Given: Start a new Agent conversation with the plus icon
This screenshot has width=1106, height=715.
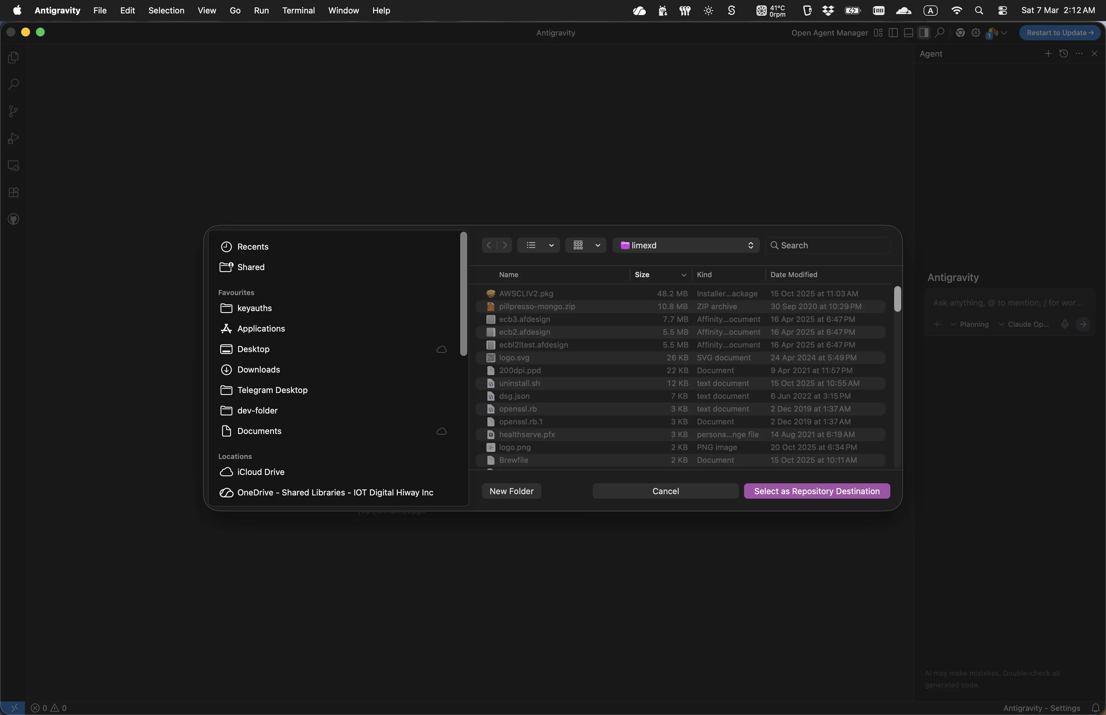Looking at the screenshot, I should click(x=1048, y=53).
